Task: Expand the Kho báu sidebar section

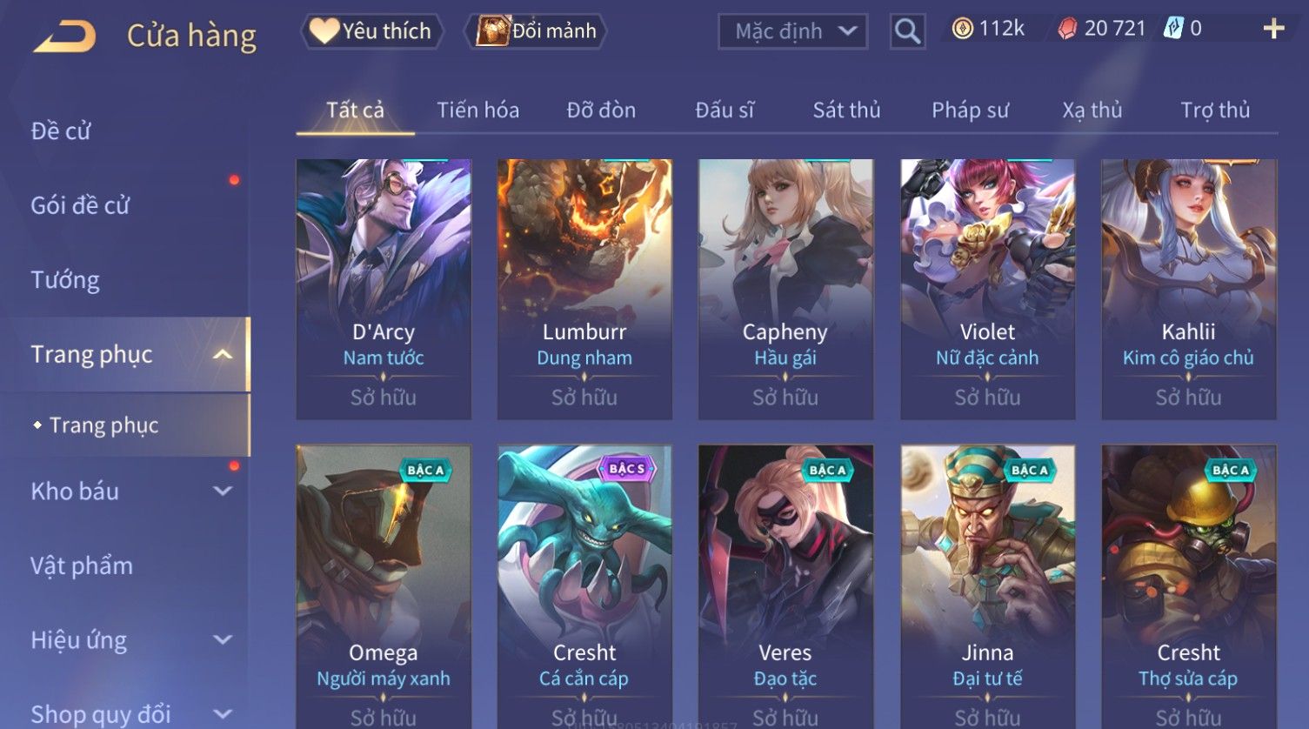Action: point(223,492)
